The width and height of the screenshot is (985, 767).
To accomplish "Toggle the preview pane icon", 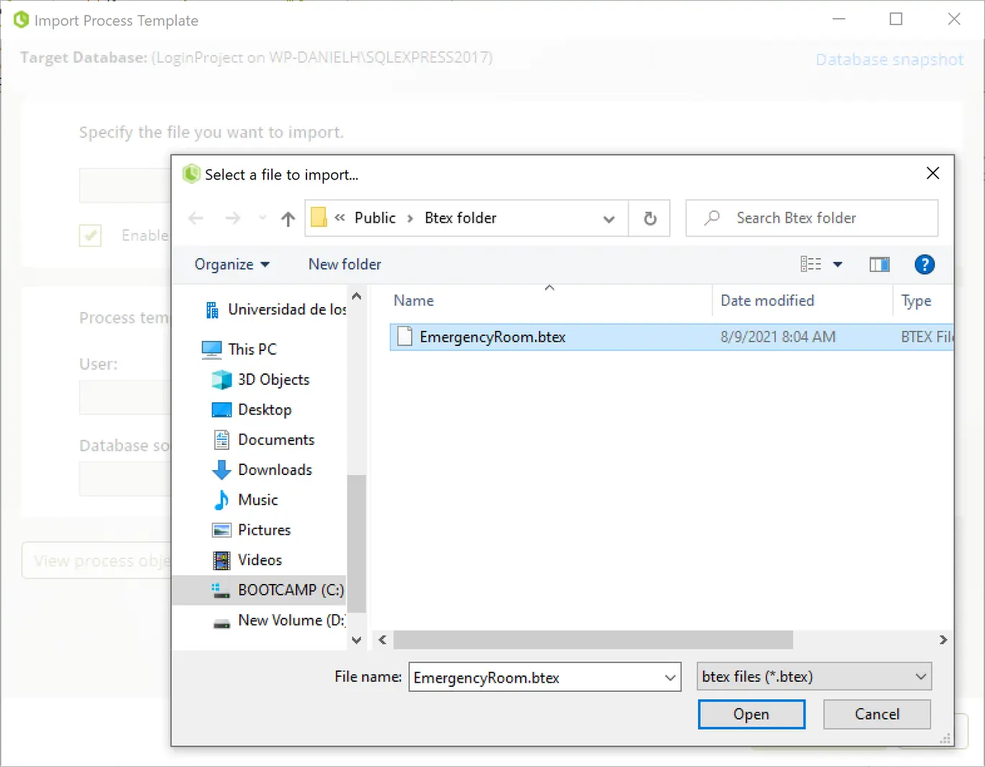I will tap(879, 265).
